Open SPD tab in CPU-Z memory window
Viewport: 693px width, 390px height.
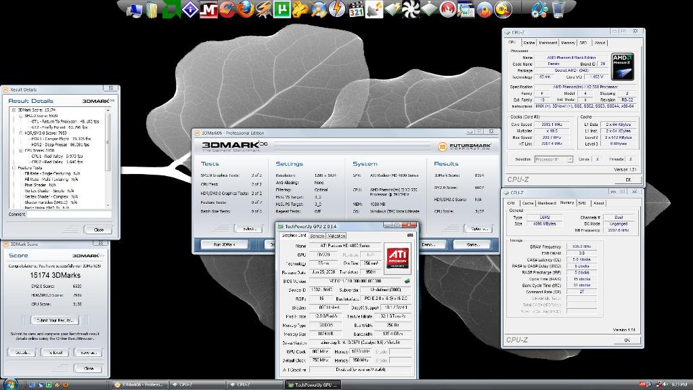coord(582,203)
